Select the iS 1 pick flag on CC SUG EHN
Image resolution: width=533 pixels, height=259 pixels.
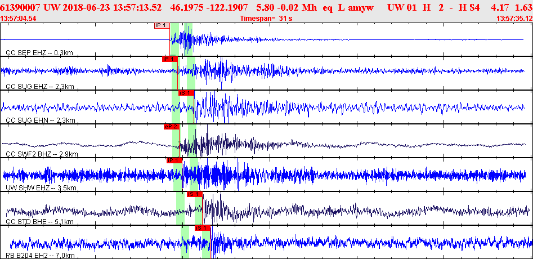click(x=186, y=93)
